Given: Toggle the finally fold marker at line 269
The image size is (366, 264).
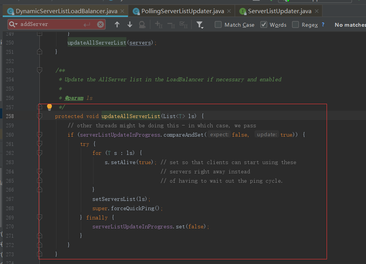Looking at the screenshot, I should coord(40,217).
